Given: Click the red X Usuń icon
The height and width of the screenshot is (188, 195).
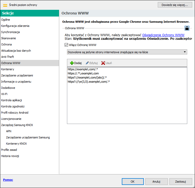Looking at the screenshot, I should tap(103, 63).
